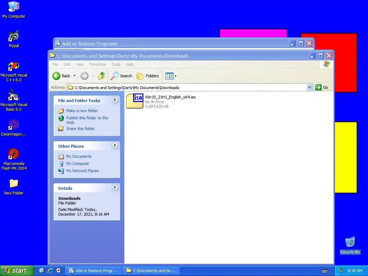Click the Forward arrow button
This screenshot has width=368, height=276.
coord(84,76)
